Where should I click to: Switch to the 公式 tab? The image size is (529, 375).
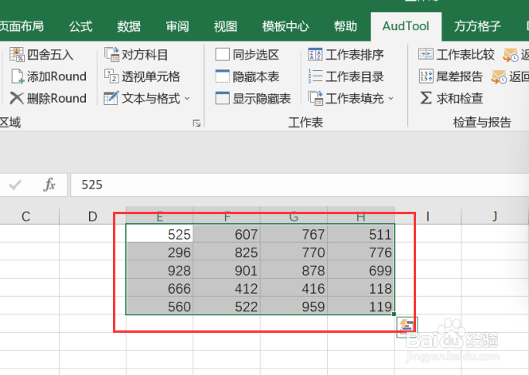click(80, 26)
